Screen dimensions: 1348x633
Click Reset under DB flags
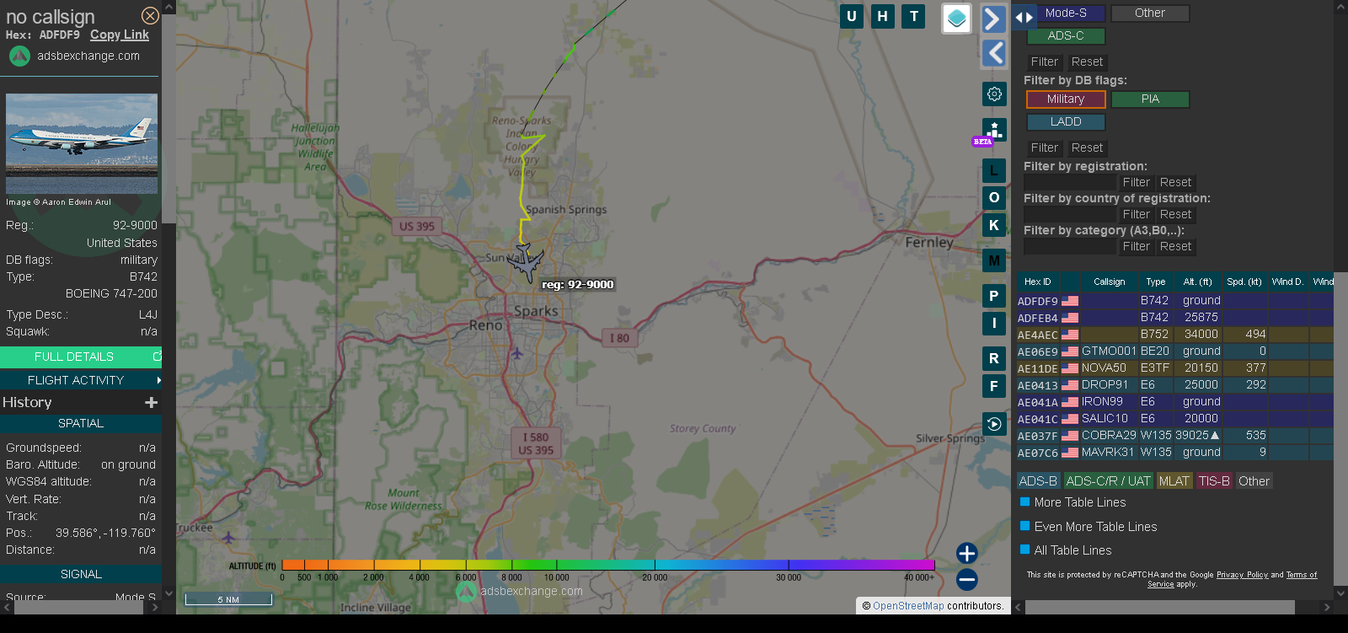point(1087,148)
